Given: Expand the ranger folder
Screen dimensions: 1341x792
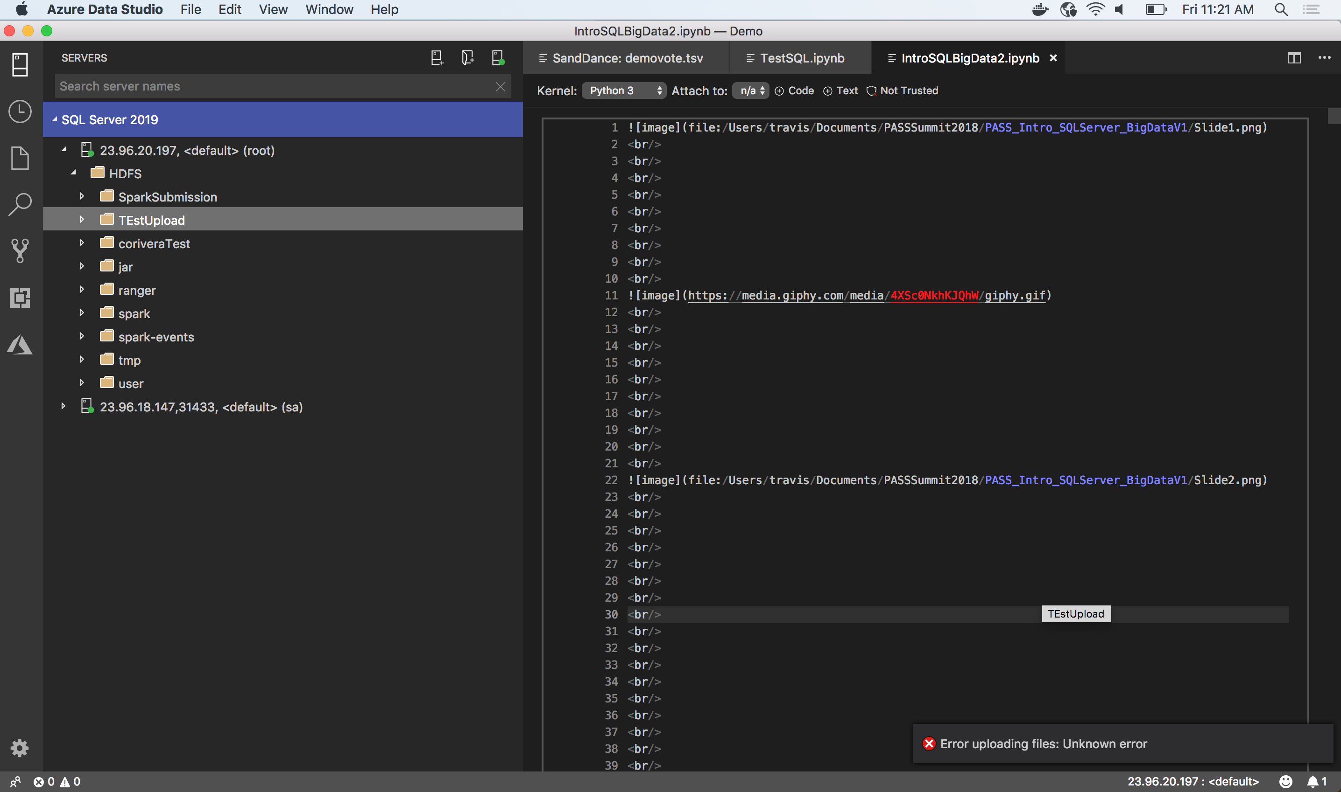Looking at the screenshot, I should point(82,290).
